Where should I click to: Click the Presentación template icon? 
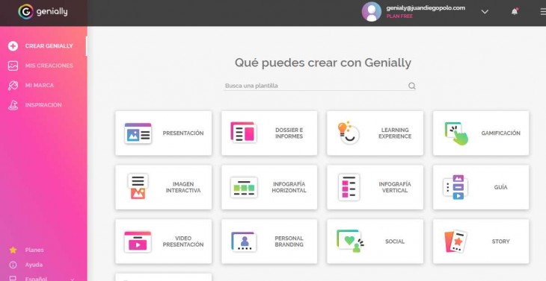(x=138, y=133)
